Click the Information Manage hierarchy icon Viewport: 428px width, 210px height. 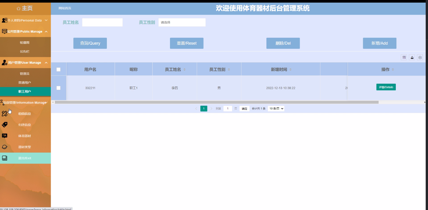pos(2,102)
